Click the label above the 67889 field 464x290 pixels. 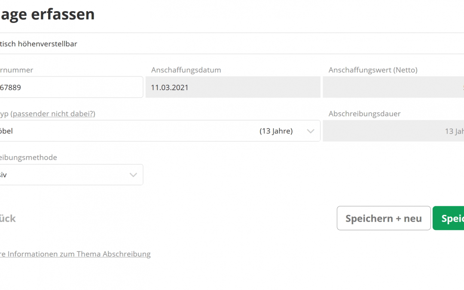16,70
